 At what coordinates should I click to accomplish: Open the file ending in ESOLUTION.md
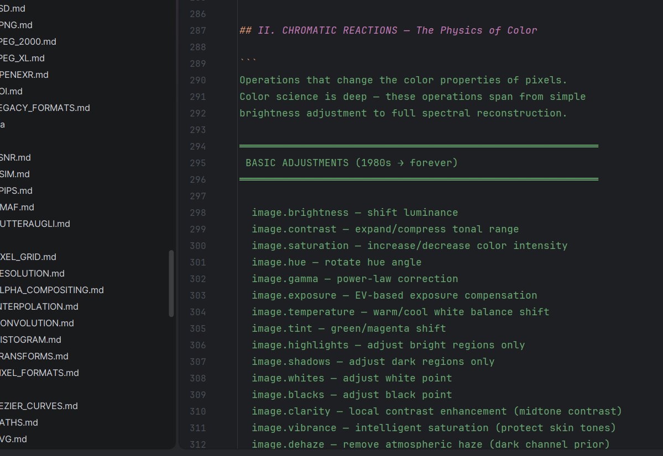[x=32, y=273]
